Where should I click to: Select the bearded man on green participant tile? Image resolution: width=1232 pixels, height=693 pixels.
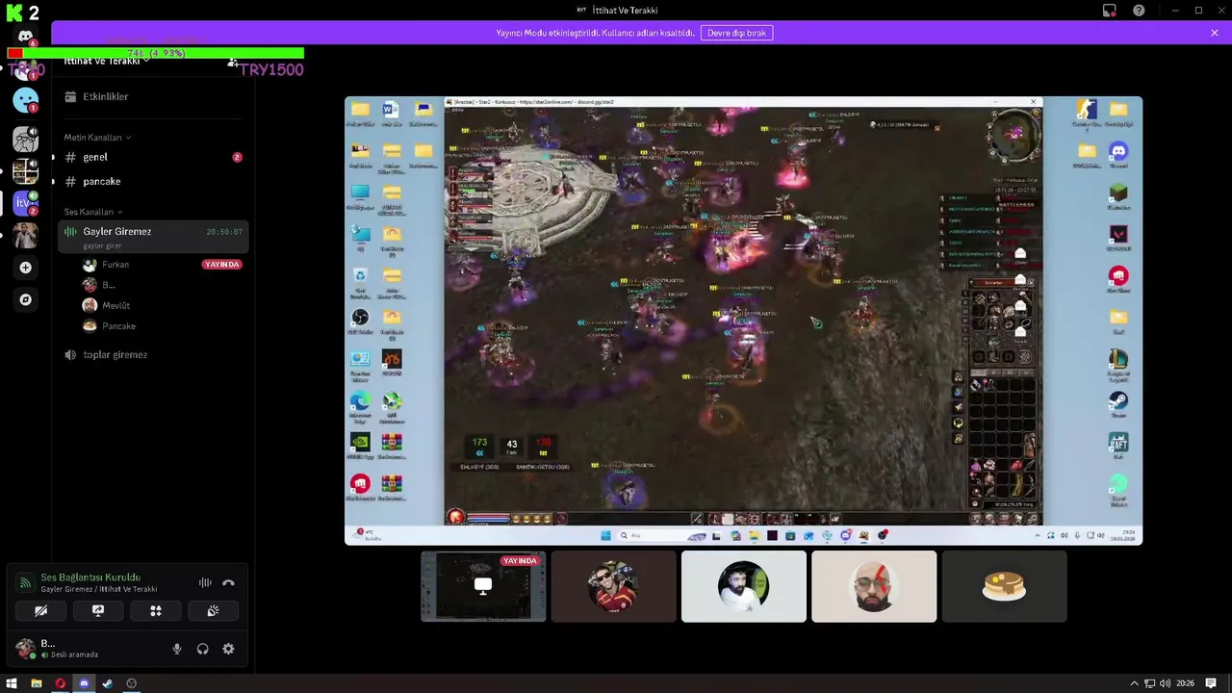744,586
